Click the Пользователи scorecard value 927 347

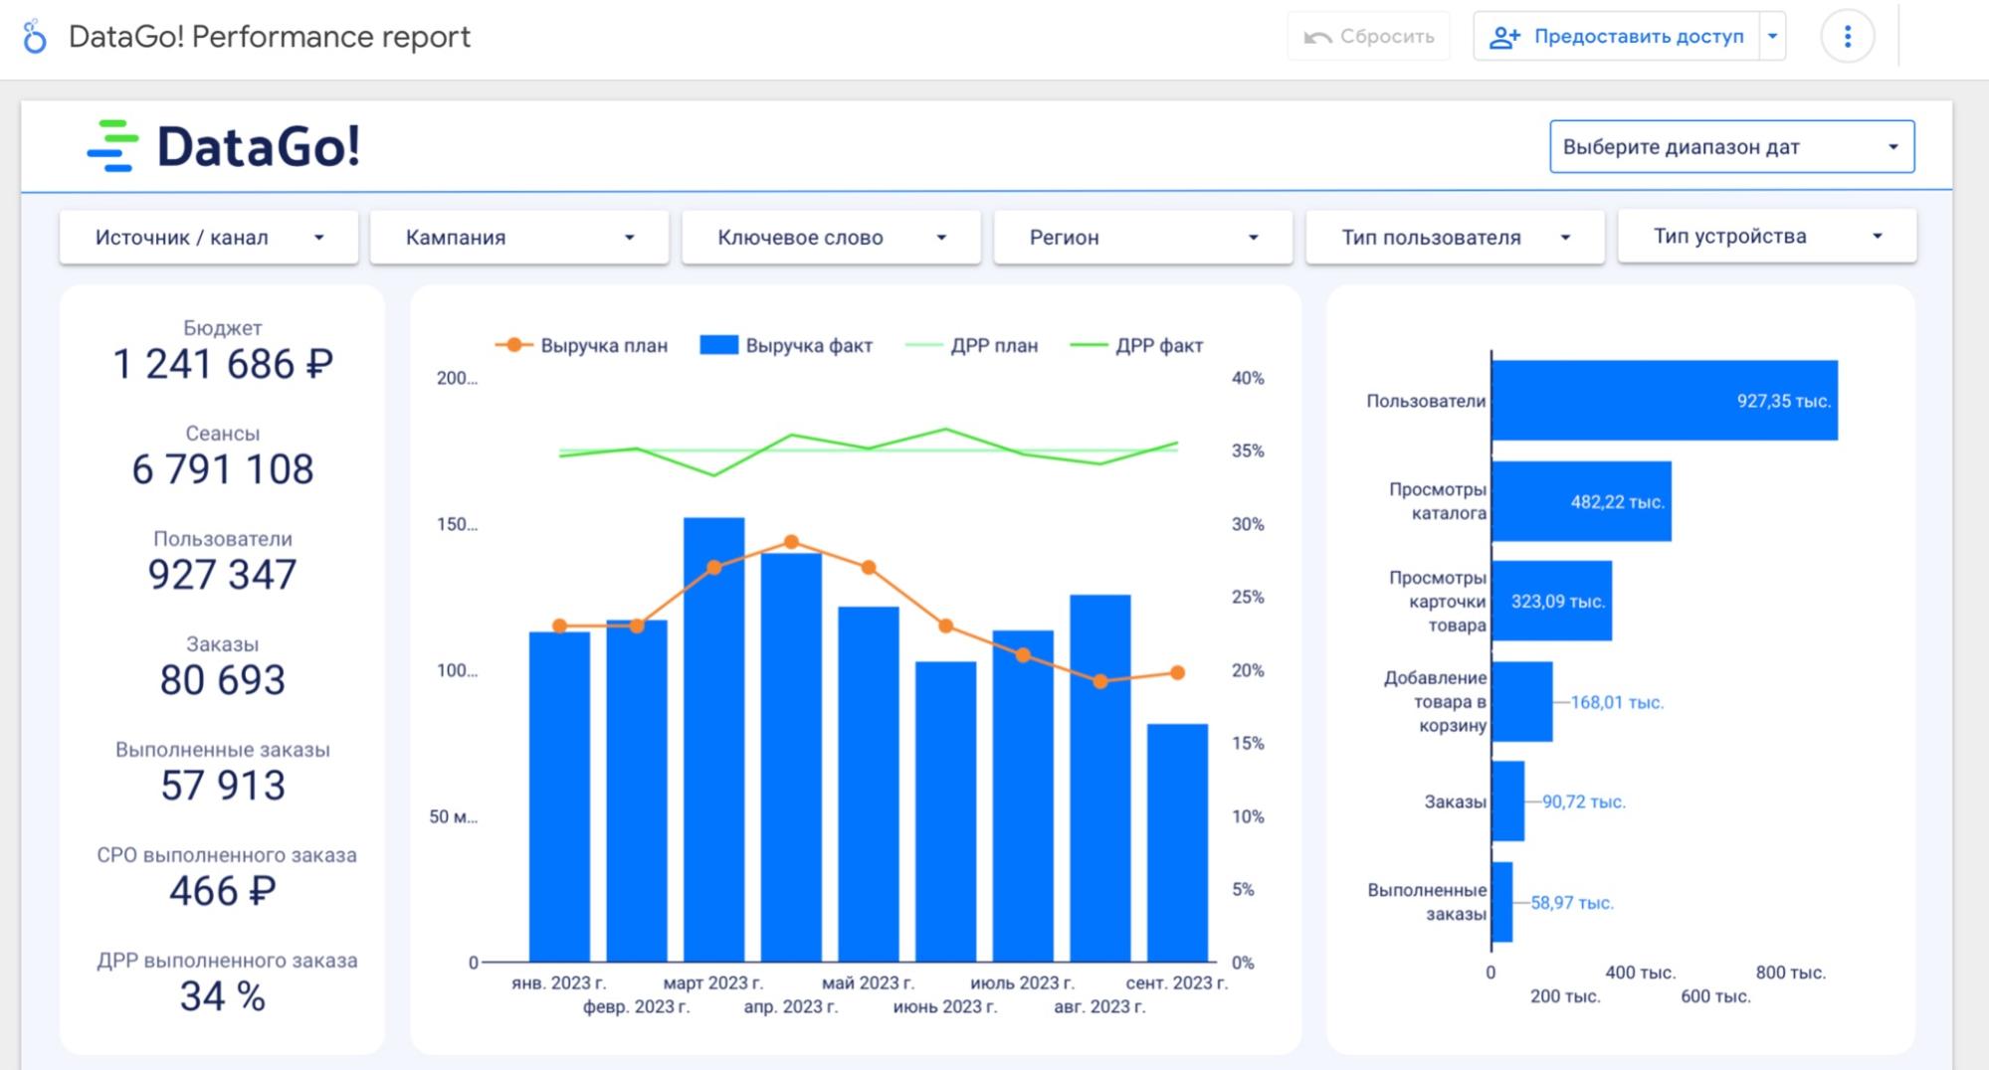223,575
